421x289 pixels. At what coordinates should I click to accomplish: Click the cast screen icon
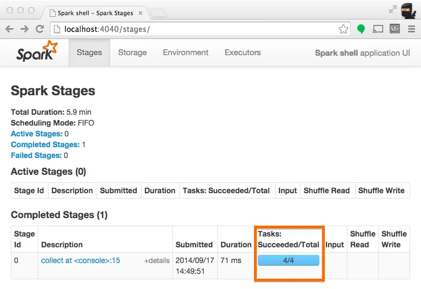(x=378, y=29)
